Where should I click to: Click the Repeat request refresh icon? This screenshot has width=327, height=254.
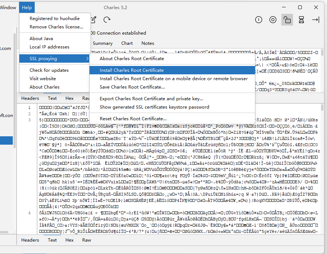pos(107,20)
